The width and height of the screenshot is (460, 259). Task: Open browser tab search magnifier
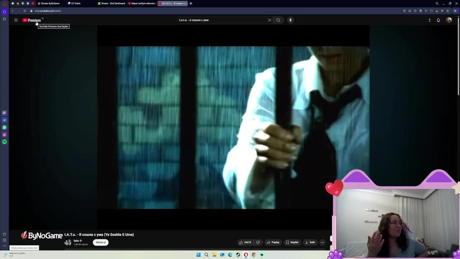point(437,3)
